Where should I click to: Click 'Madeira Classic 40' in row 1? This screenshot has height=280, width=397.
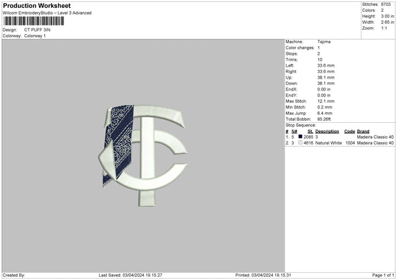point(375,137)
